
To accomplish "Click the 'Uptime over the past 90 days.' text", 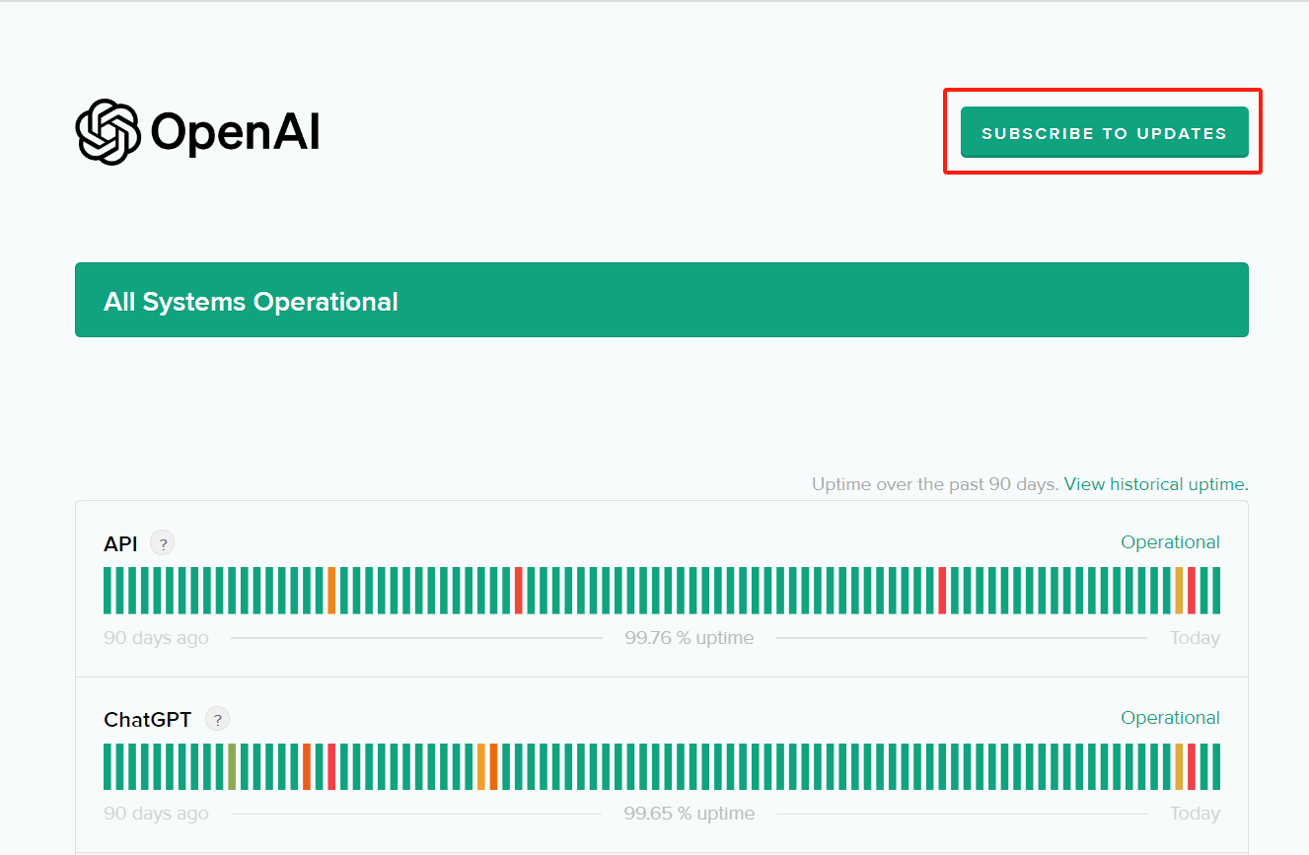I will pos(935,484).
